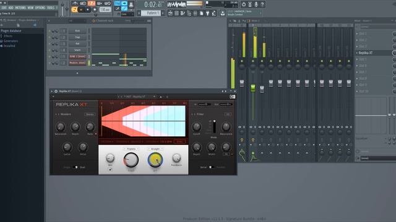Click the Clap channel button
The width and height of the screenshot is (396, 222).
pyautogui.click(x=77, y=37)
